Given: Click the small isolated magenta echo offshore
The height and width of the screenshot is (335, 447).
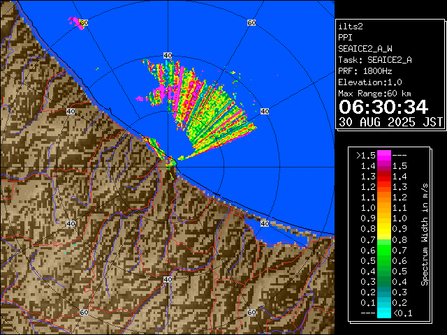Looking at the screenshot, I should (77, 22).
